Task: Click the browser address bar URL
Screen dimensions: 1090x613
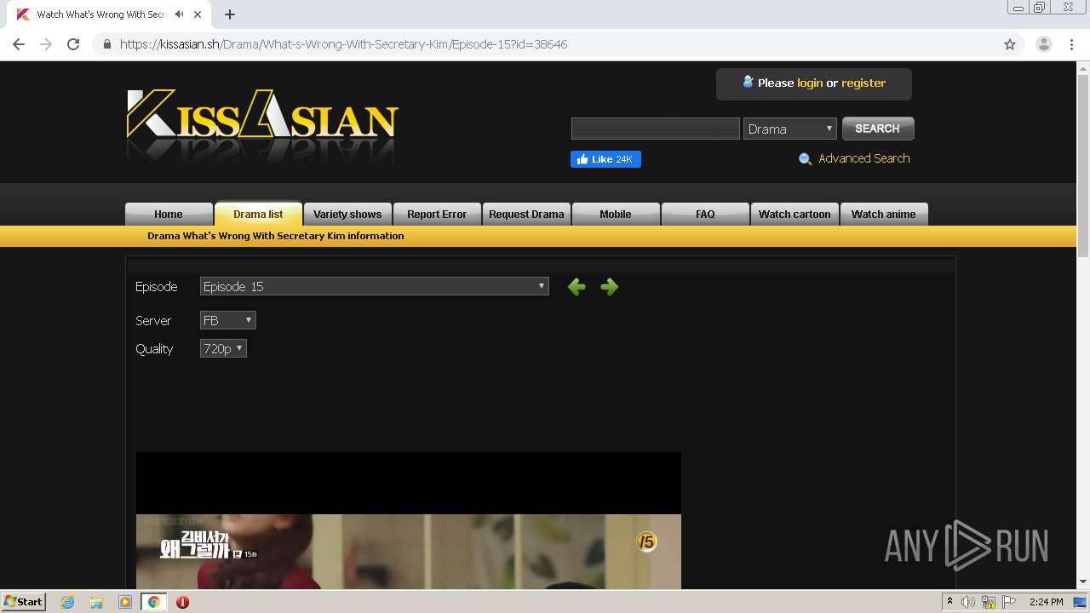Action: (343, 44)
